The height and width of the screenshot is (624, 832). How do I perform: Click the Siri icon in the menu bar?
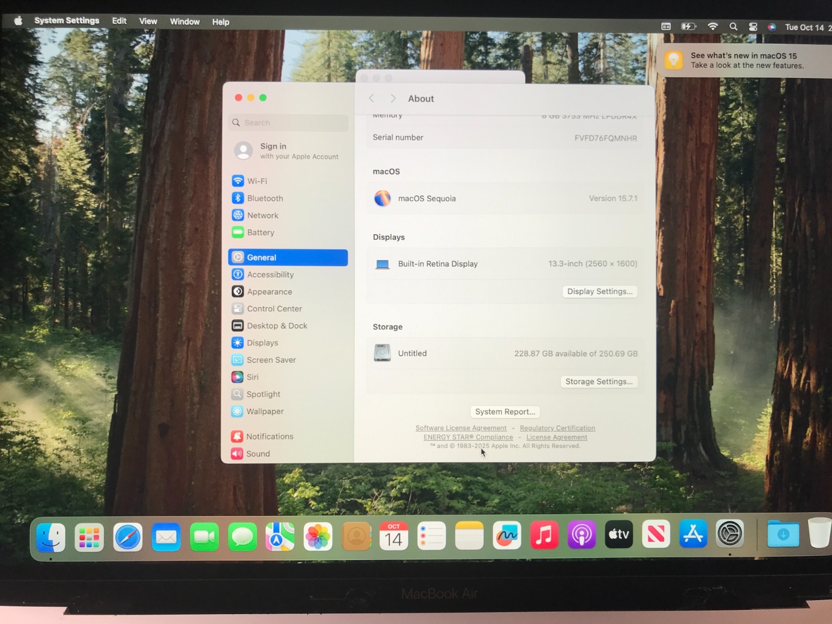click(772, 27)
